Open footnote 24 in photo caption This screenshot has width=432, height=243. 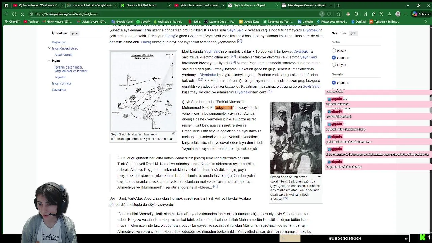tap(286, 198)
